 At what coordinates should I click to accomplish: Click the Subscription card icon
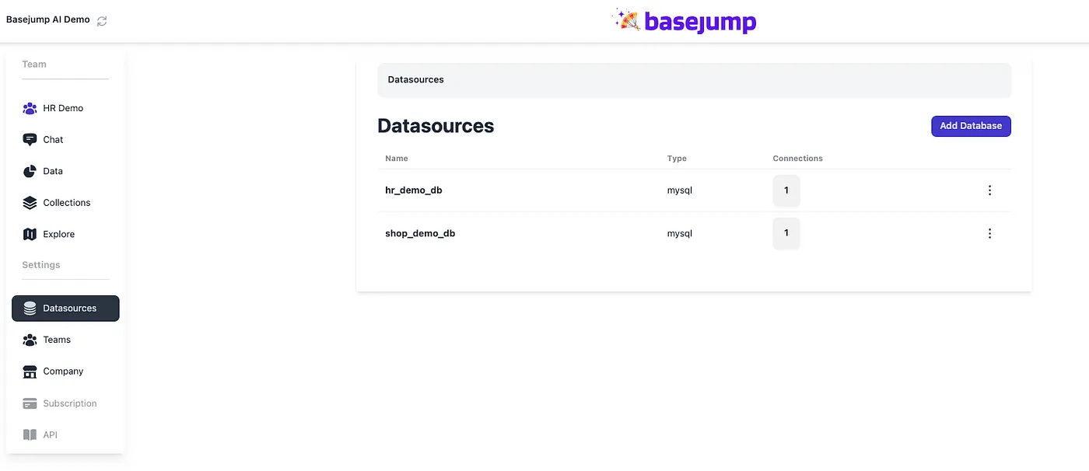30,403
